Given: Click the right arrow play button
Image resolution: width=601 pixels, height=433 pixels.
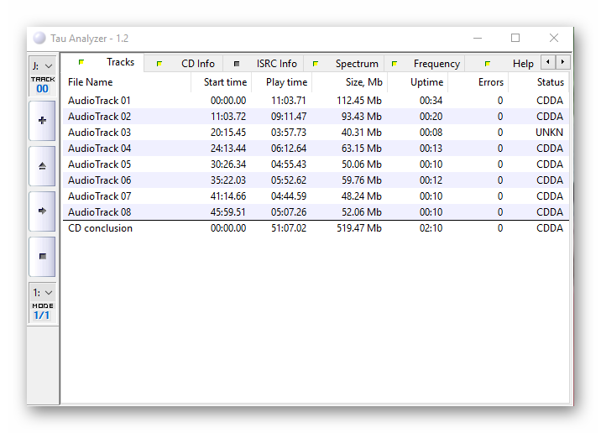Looking at the screenshot, I should (42, 211).
